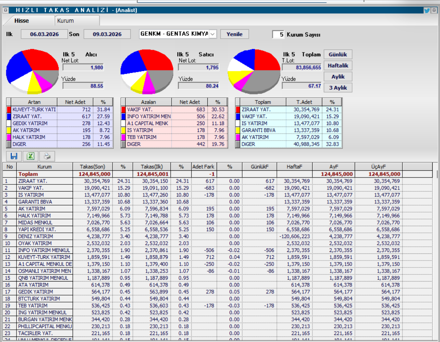Open the GENKM stock selection dropdown

(x=213, y=34)
